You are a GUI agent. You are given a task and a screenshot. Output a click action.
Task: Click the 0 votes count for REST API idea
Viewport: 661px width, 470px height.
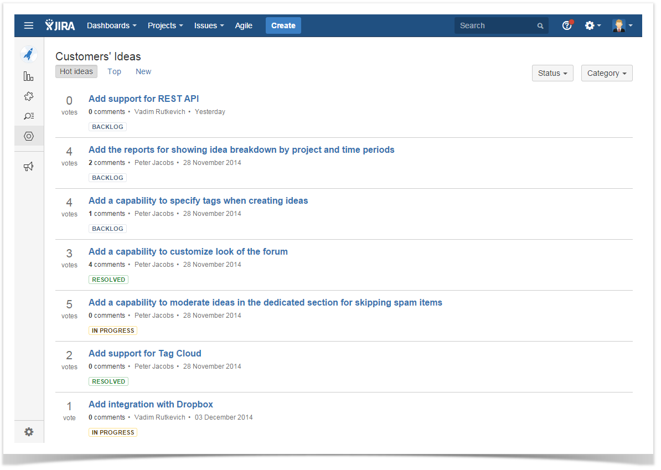click(x=69, y=105)
